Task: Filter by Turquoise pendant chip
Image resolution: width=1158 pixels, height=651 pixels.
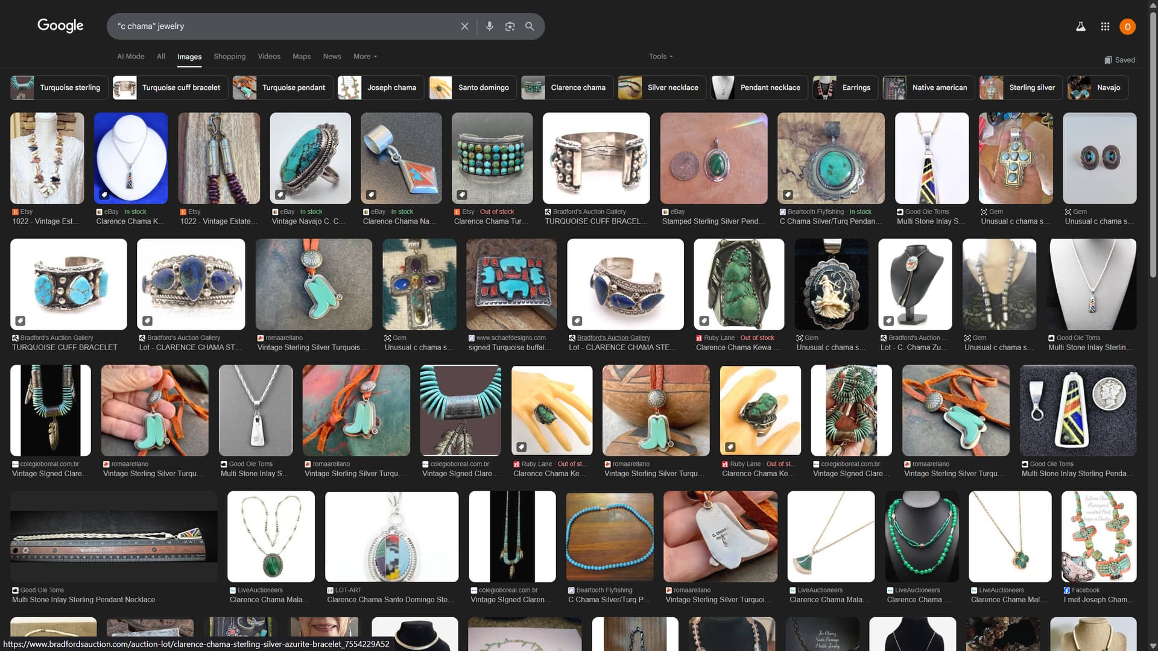Action: coord(282,87)
